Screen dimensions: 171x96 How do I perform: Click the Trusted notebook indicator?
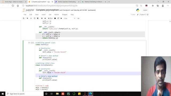coord(133,15)
